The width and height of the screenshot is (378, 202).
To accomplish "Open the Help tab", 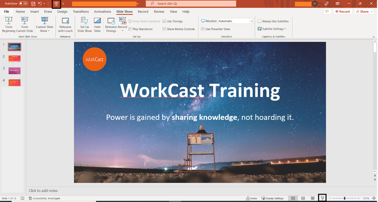I will point(186,12).
